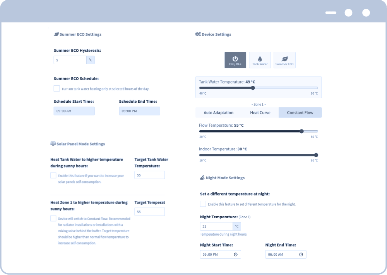Click the Flow Temperature slider handle
This screenshot has height=275, width=387.
pyautogui.click(x=301, y=131)
